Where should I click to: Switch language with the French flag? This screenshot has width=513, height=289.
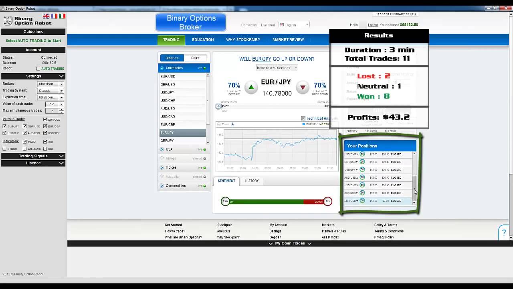tap(54, 16)
